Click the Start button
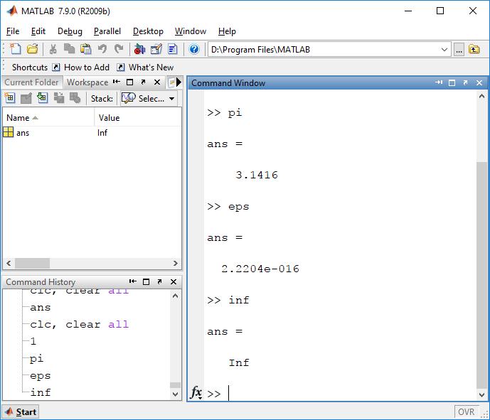Screen dimensions: 490x420 [x=21, y=412]
